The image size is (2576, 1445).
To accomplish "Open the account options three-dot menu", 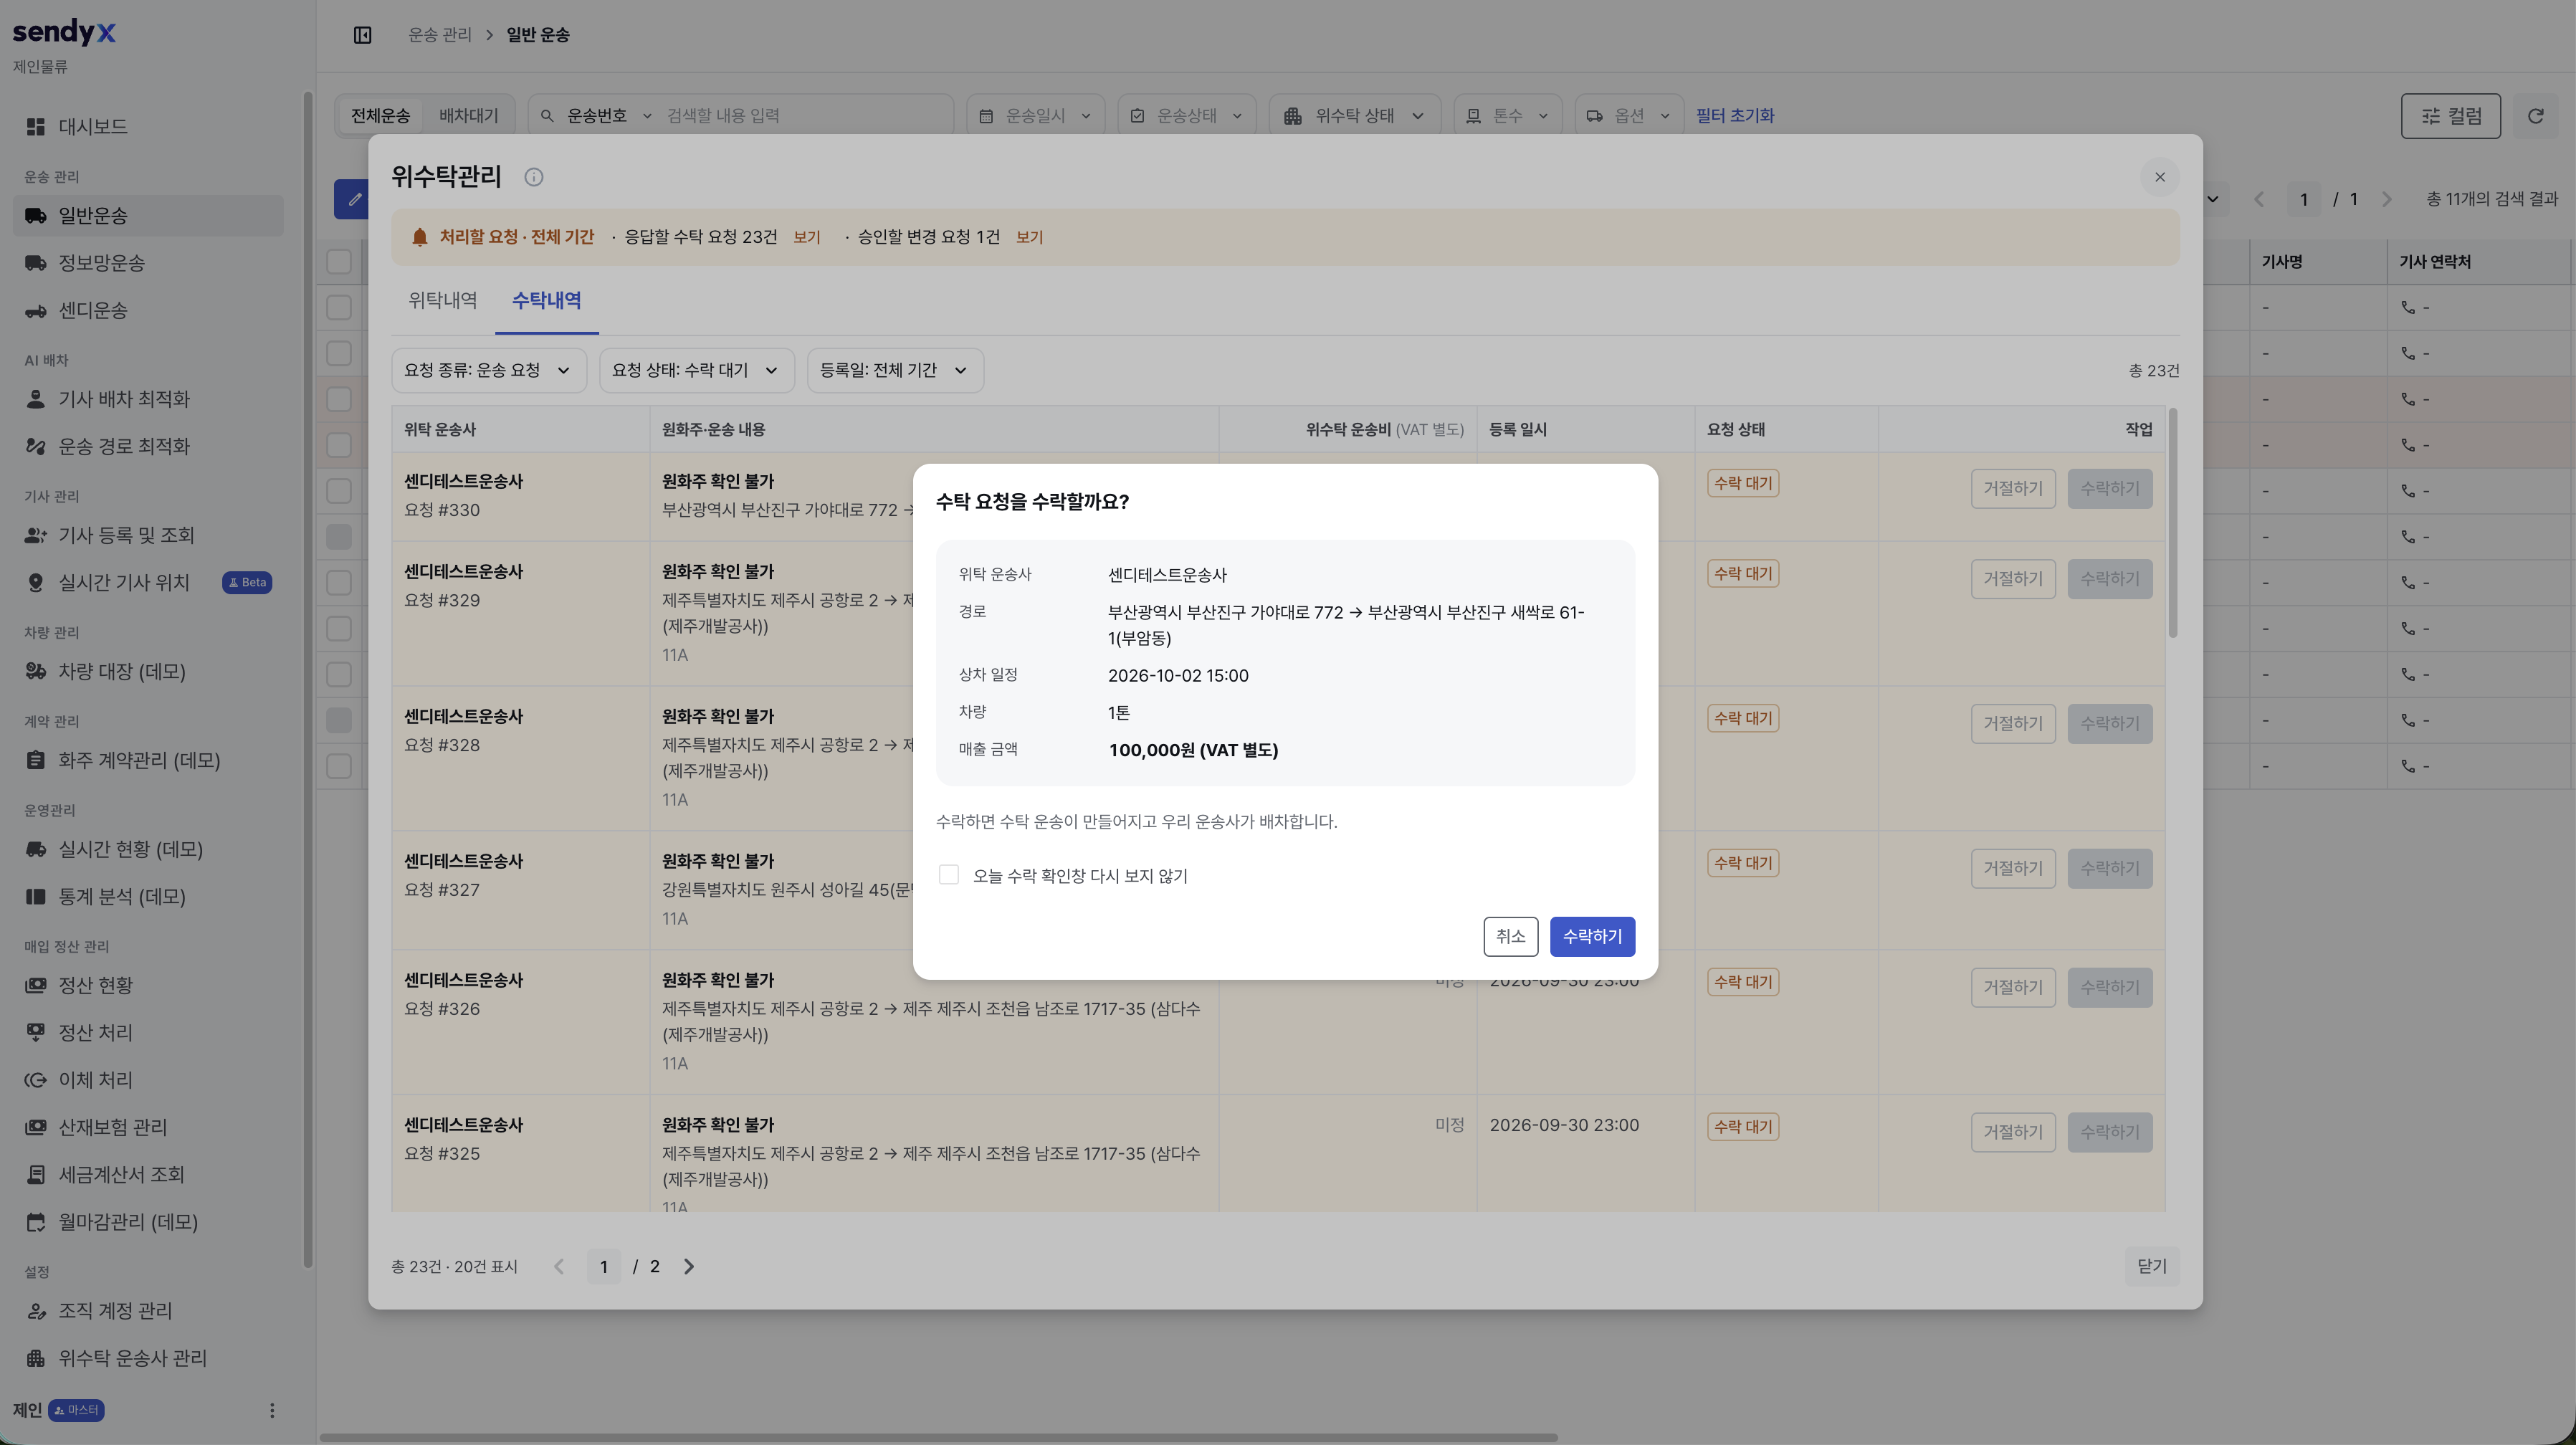I will pos(272,1410).
